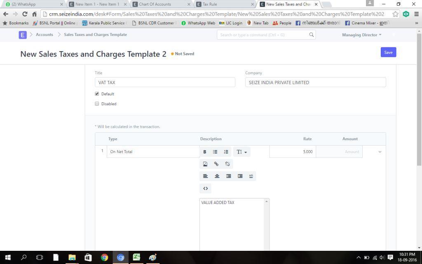Image resolution: width=422 pixels, height=264 pixels.
Task: Switch to the Tax Rule tab
Action: tap(225, 4)
